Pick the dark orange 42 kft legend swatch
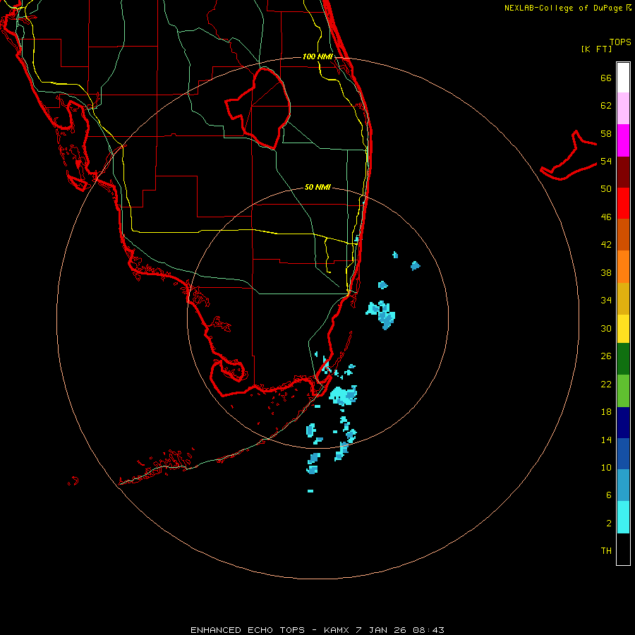635x635 pixels. click(623, 234)
